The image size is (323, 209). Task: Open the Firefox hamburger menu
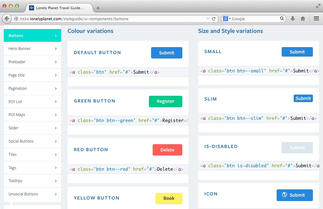[x=316, y=18]
